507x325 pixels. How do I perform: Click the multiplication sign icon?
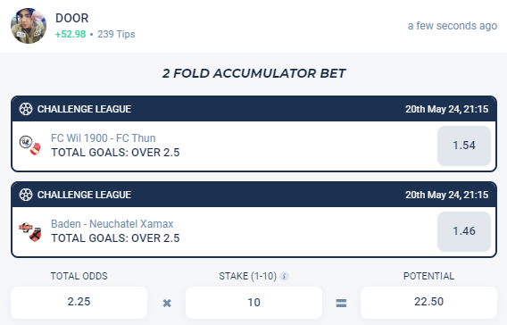(167, 303)
